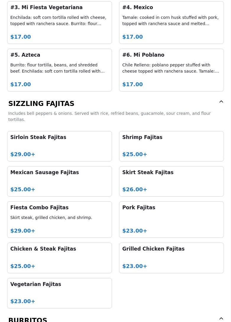Choose Skirt Steak Fajitas
Screen dimensions: 231x322
[x=171, y=181]
